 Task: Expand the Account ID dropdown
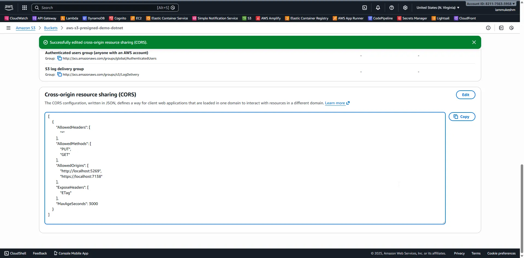point(491,4)
